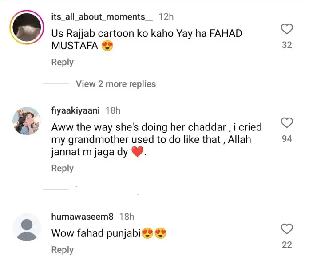
Task: Select the 'Aww the way she's doing' comment text
Action: [x=156, y=139]
